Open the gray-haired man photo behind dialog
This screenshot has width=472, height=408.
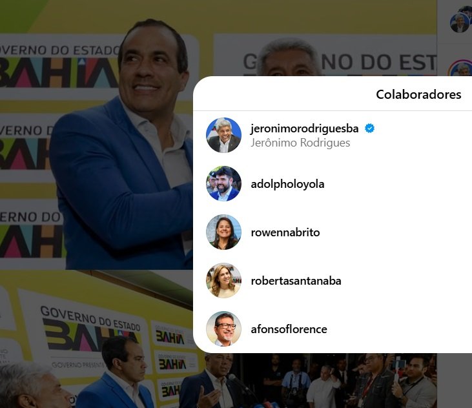tap(325, 37)
